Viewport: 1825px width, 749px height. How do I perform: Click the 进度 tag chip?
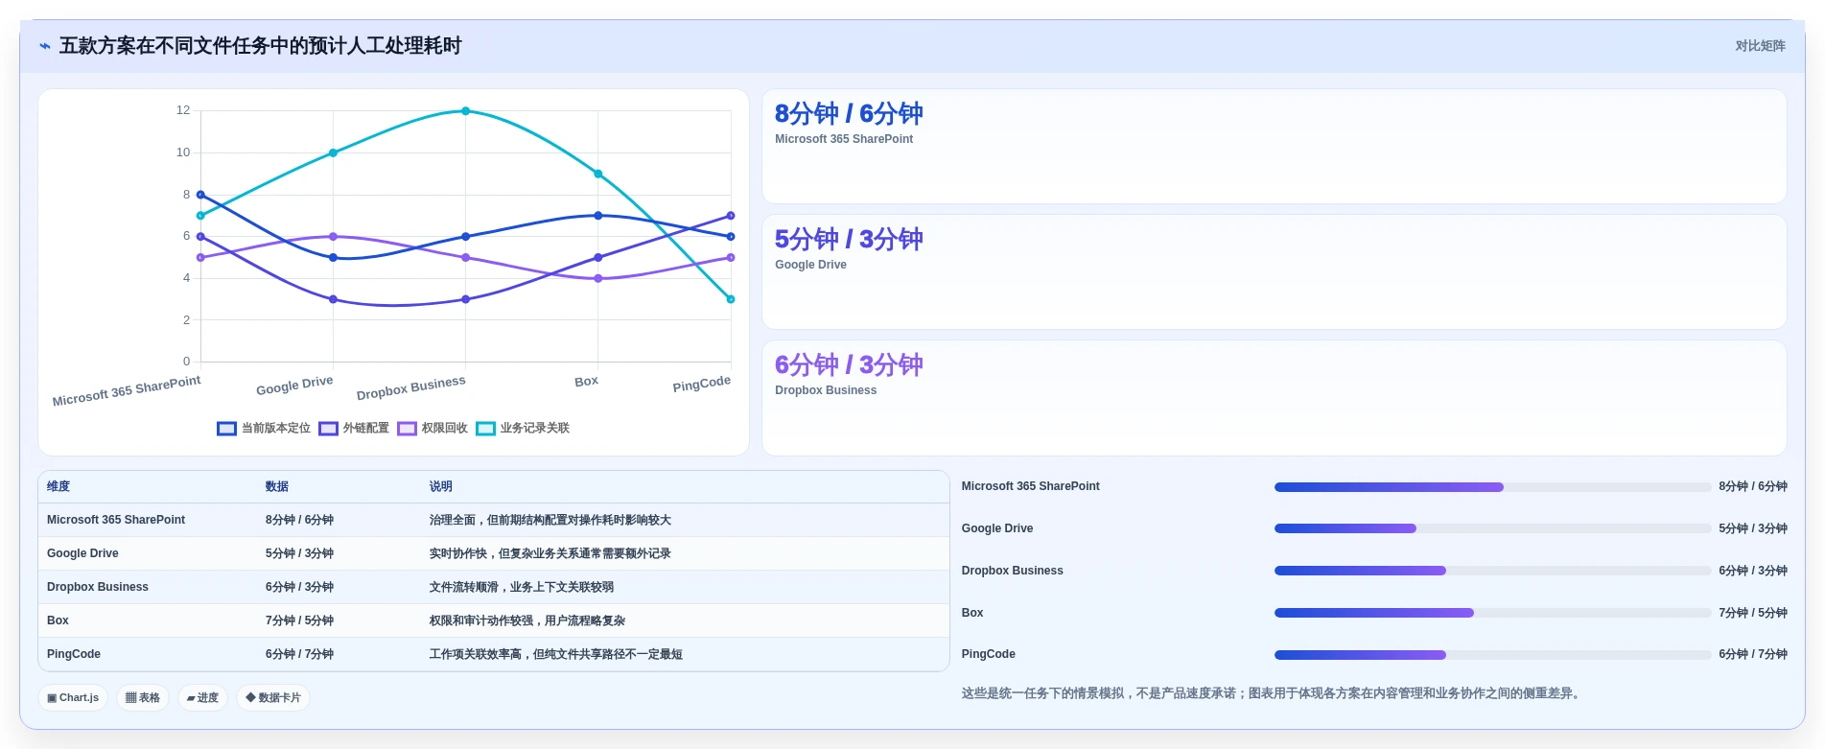[x=202, y=698]
